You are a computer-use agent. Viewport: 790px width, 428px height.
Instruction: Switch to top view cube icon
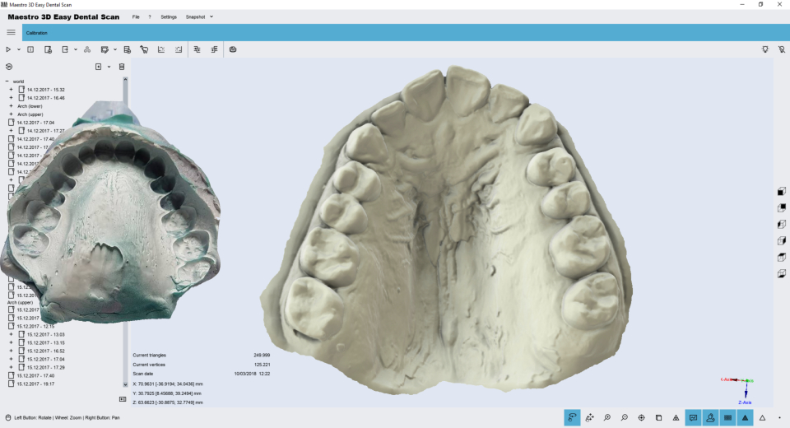click(782, 257)
